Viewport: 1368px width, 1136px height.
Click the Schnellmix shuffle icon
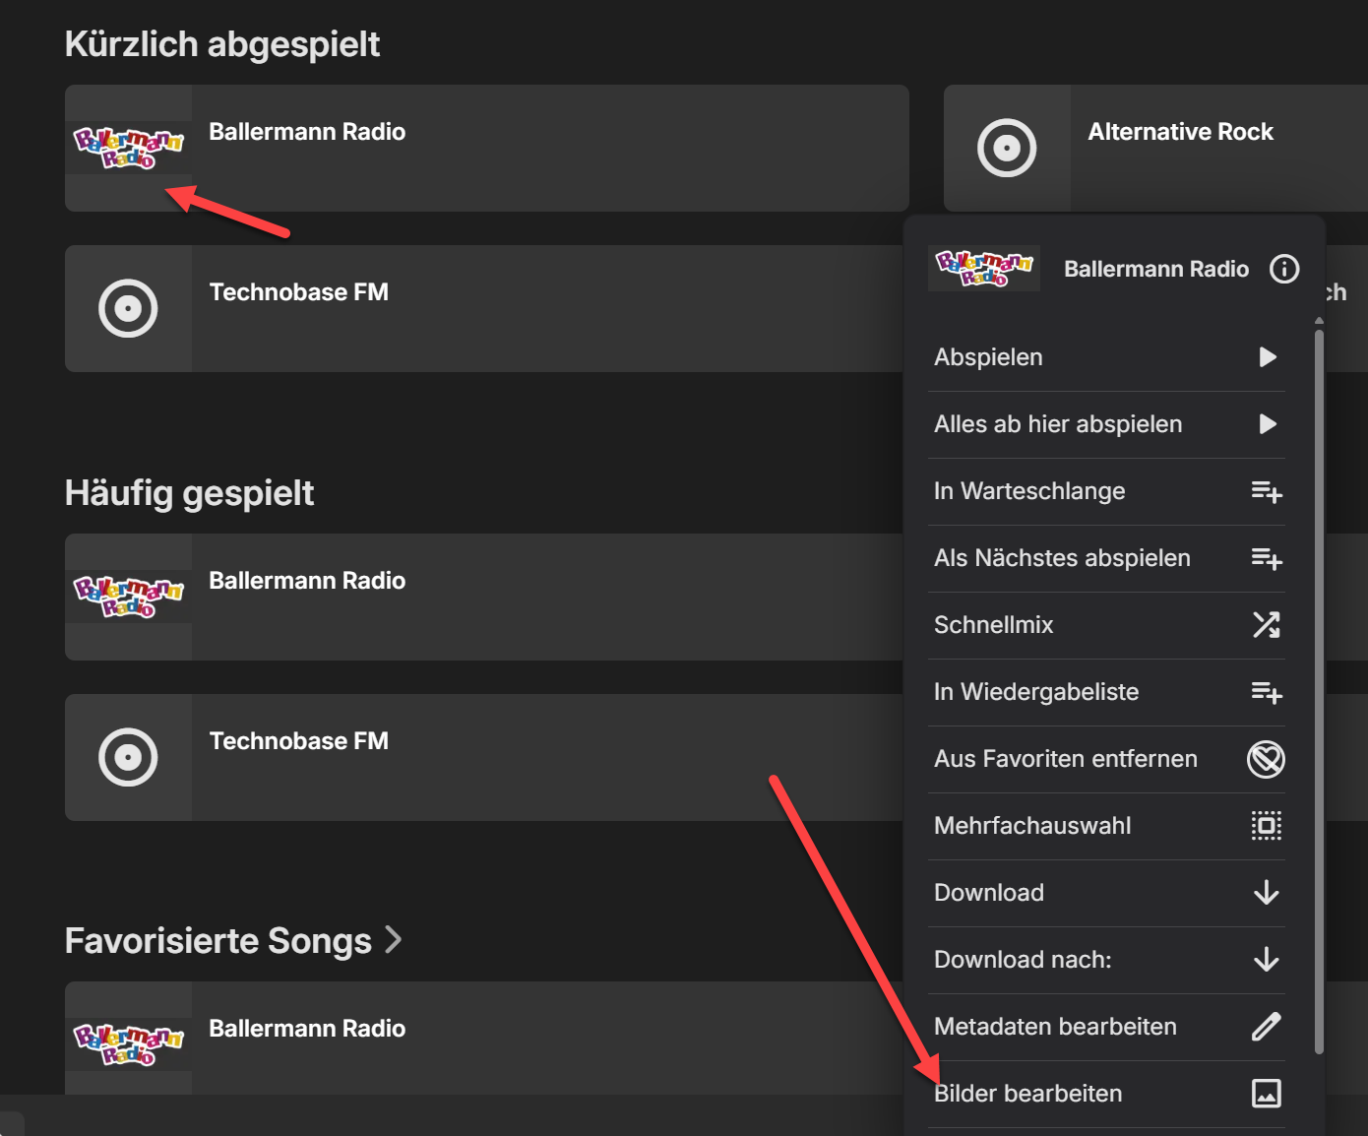[x=1267, y=625]
